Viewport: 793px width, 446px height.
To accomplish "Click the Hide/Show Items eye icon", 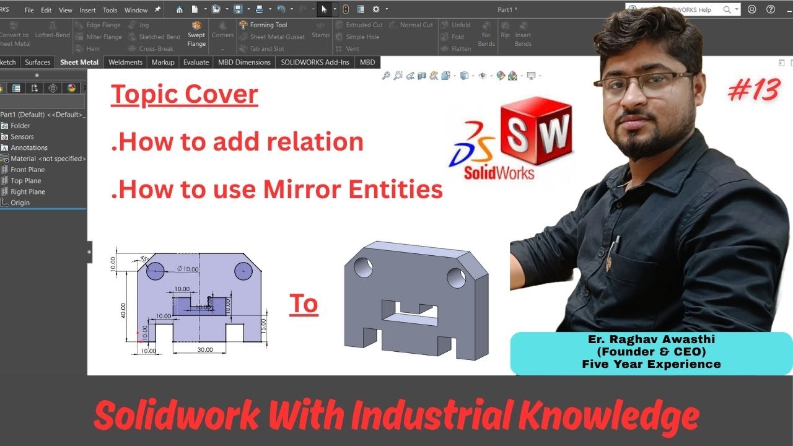I will pos(482,76).
